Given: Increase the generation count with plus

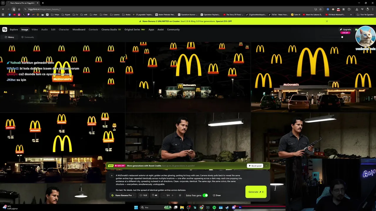Looking at the screenshot, I should tap(172, 195).
